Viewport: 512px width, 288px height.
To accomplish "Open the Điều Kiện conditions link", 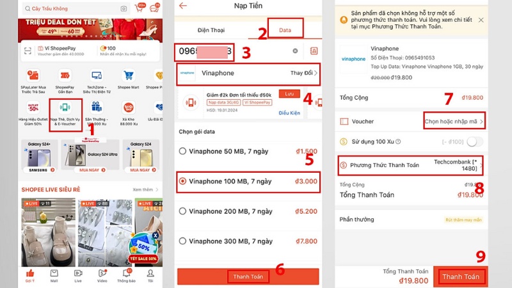I will 289,113.
